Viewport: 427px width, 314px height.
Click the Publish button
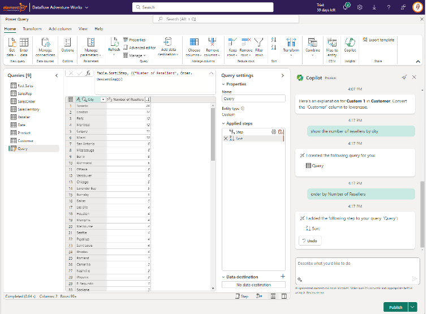click(395, 307)
